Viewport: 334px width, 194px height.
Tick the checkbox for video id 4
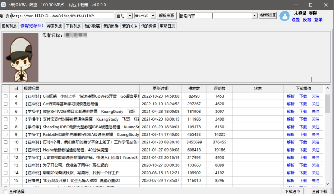[x=6, y=96]
